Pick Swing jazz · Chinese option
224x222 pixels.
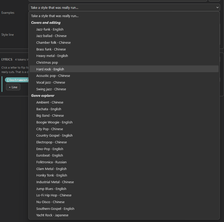[124, 89]
